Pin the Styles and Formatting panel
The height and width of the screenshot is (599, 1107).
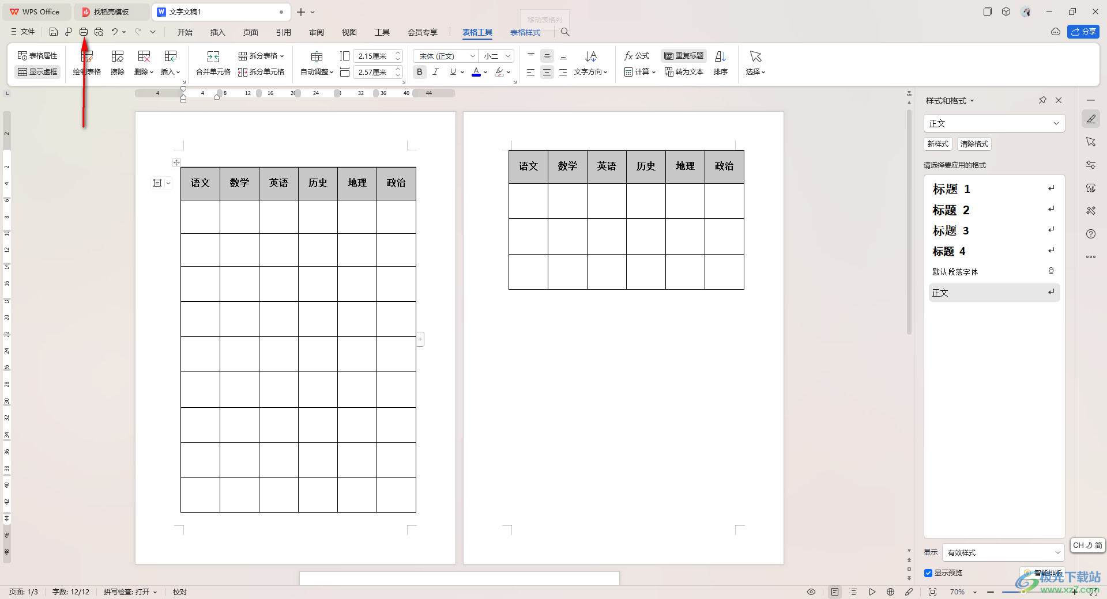(1042, 100)
